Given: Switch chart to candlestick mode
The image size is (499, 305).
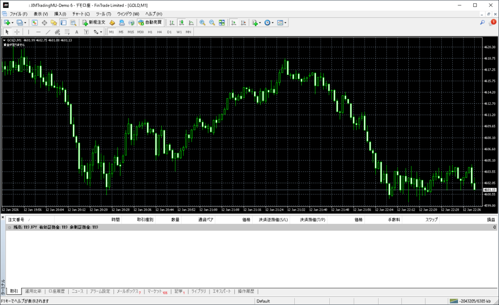Looking at the screenshot, I should [181, 22].
